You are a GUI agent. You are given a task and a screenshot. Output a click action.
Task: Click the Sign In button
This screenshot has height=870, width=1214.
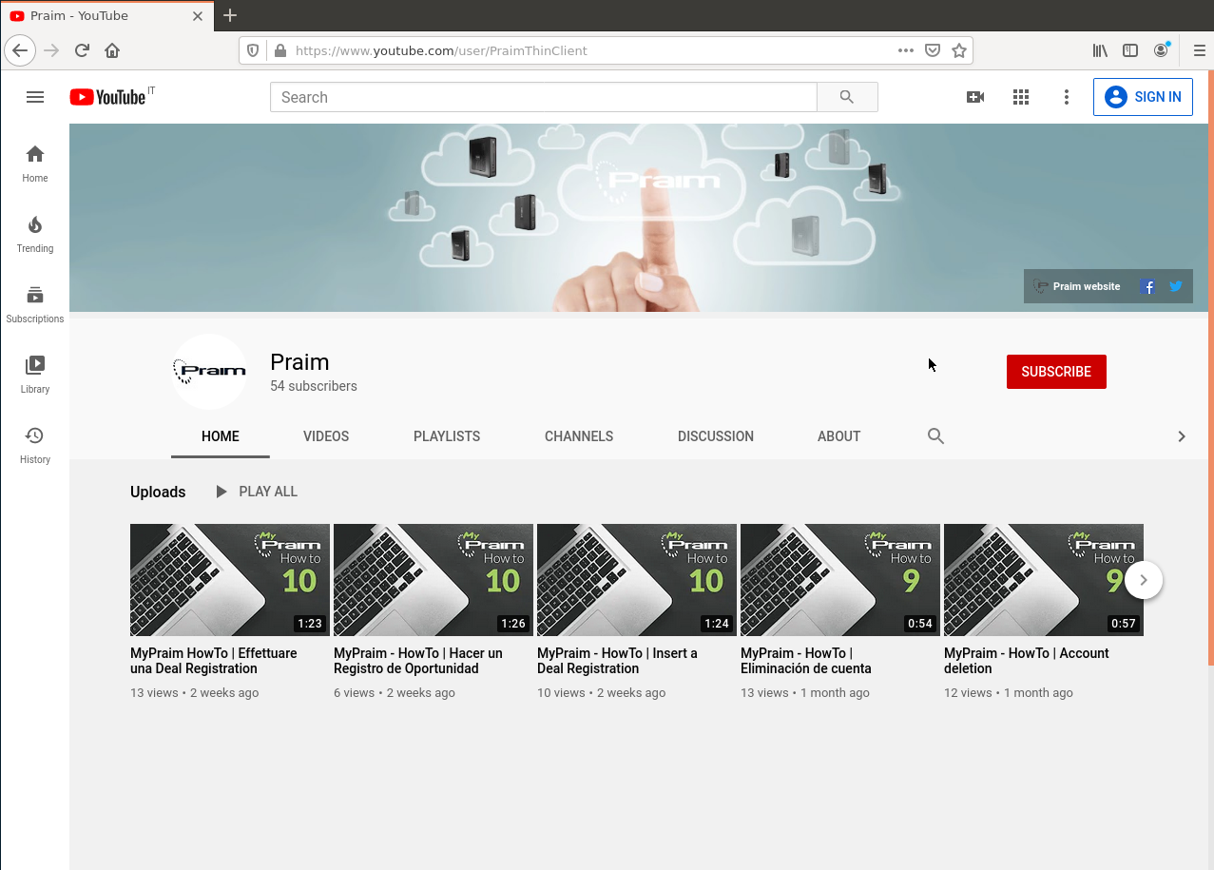click(x=1143, y=97)
